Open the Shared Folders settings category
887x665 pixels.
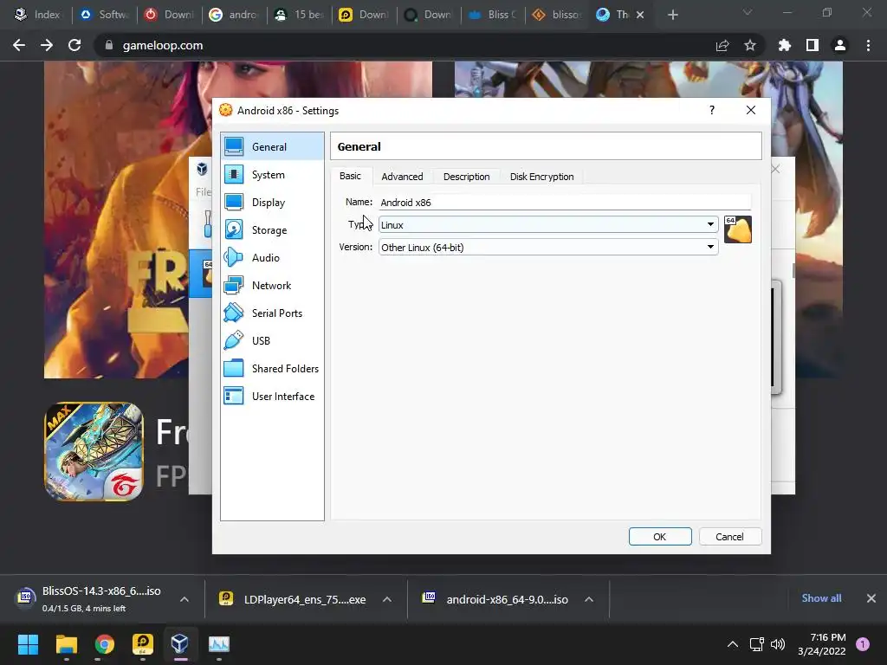tap(272, 369)
